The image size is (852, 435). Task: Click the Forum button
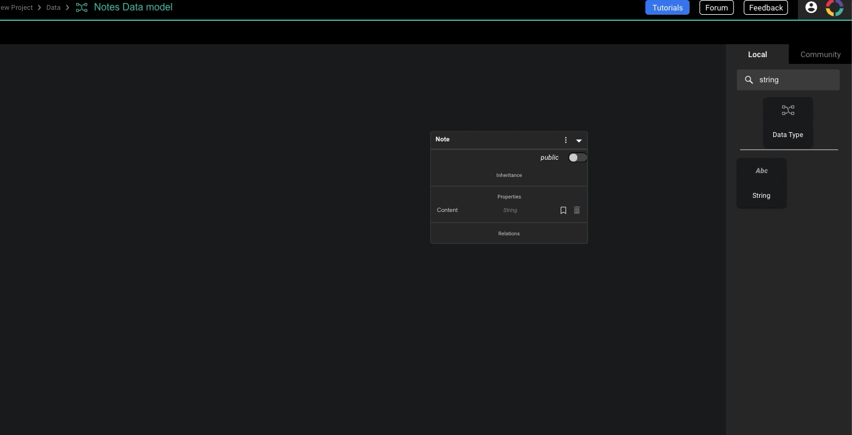tap(716, 7)
